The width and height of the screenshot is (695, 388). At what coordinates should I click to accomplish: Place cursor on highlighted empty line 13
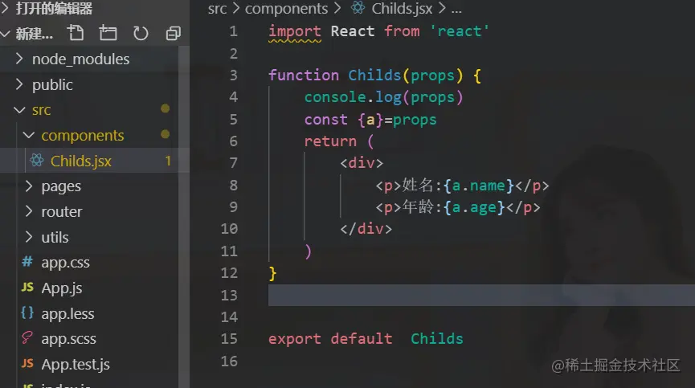click(481, 295)
